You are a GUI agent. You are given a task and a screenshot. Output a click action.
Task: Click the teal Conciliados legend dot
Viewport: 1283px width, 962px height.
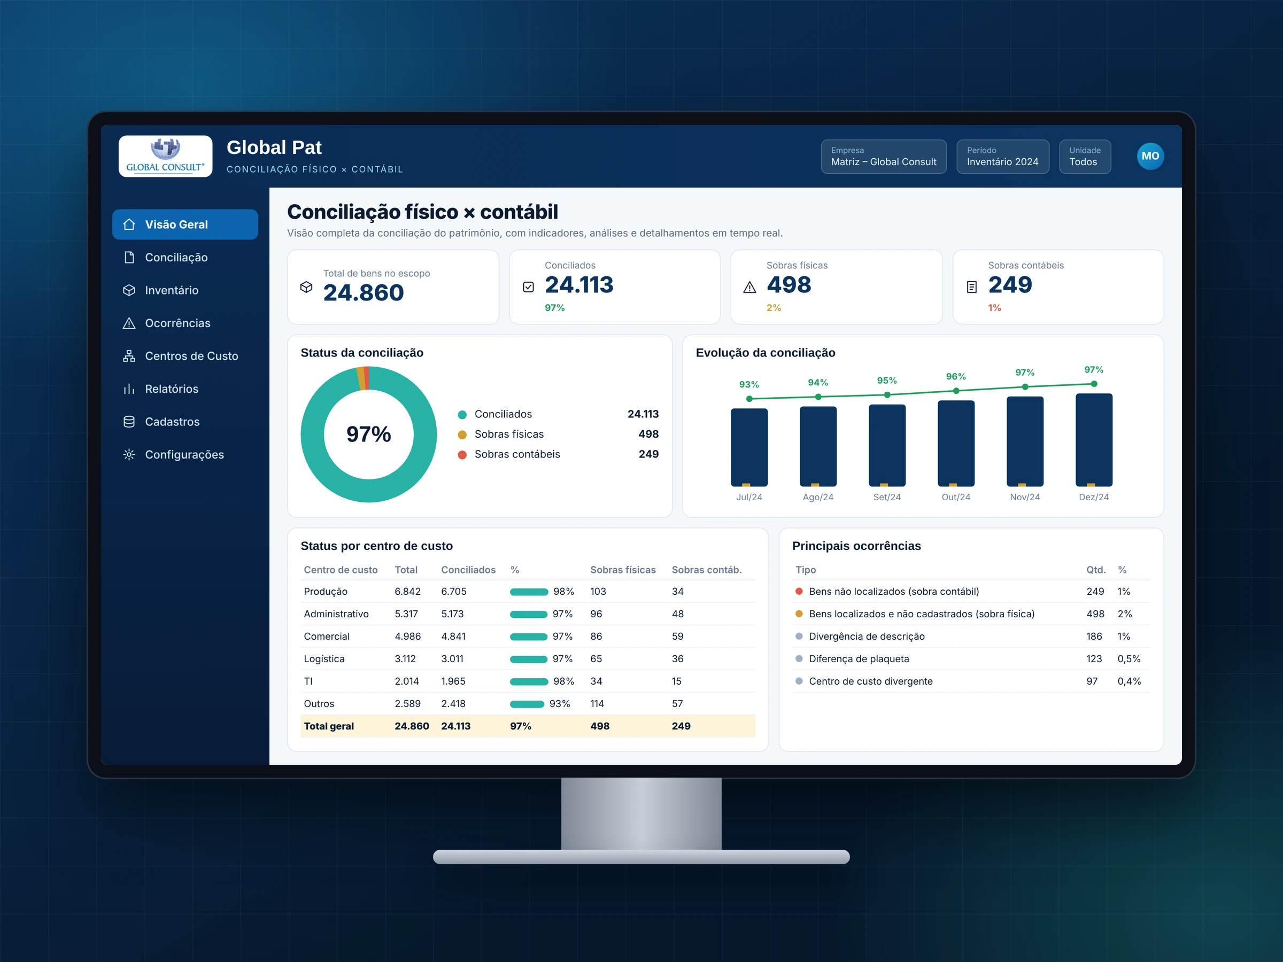462,415
